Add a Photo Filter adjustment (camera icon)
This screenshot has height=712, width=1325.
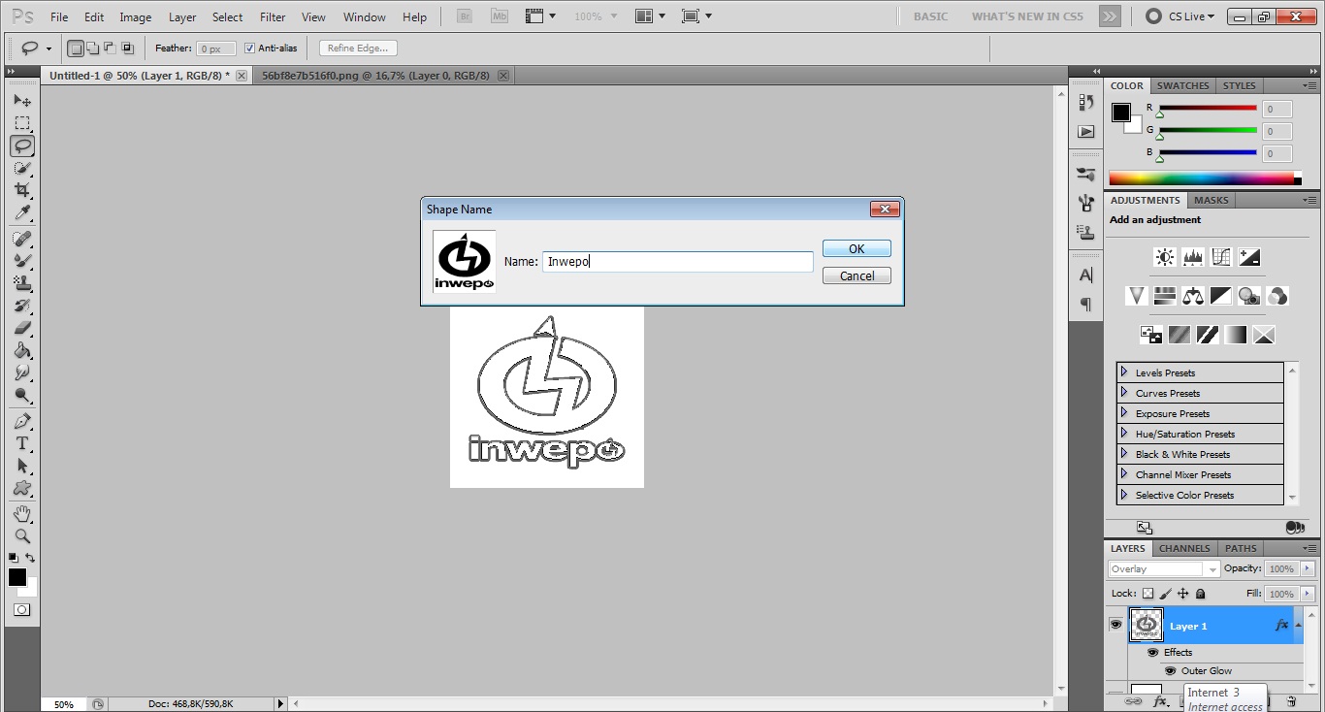[1249, 296]
